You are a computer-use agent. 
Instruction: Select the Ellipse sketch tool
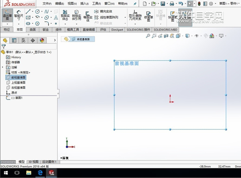click(x=46, y=18)
